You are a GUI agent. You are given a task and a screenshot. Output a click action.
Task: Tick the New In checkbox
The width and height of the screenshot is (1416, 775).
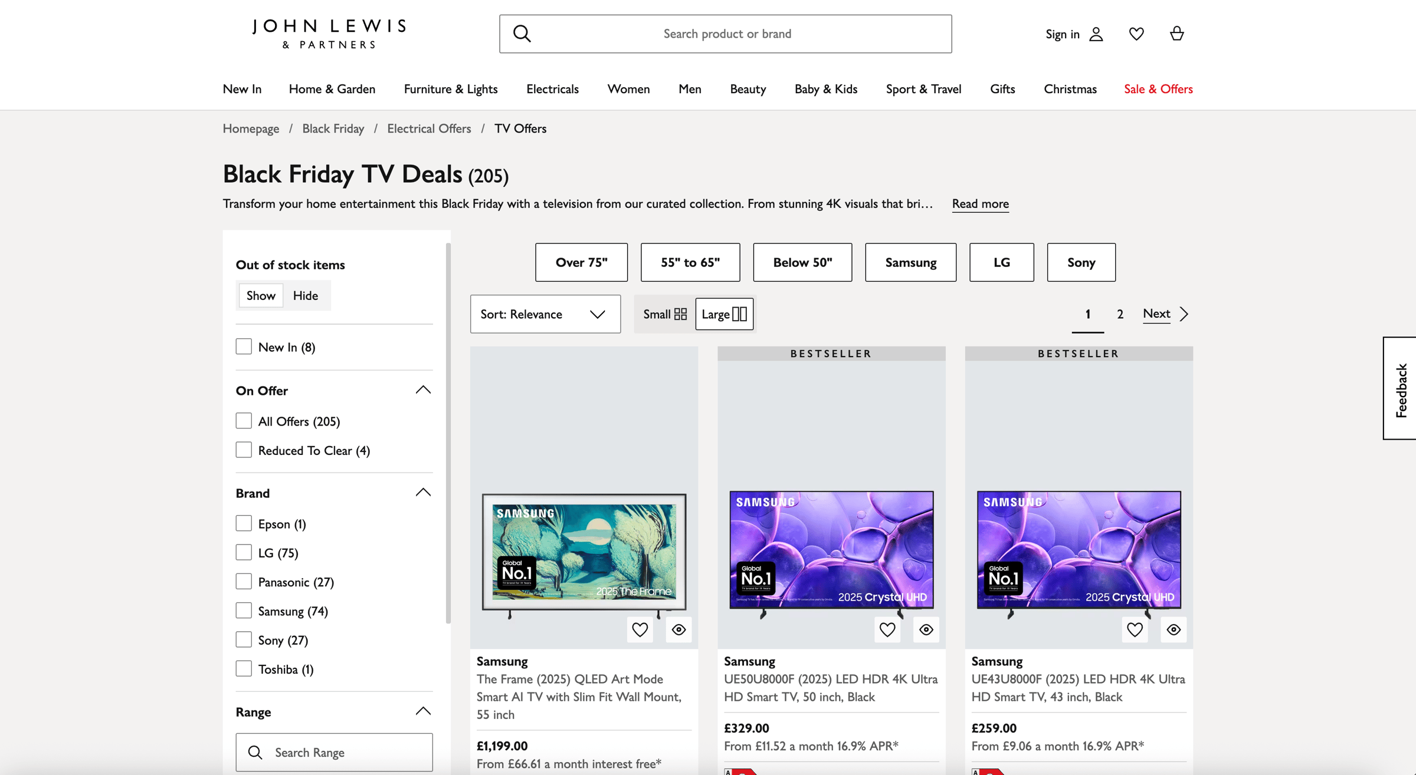(244, 347)
